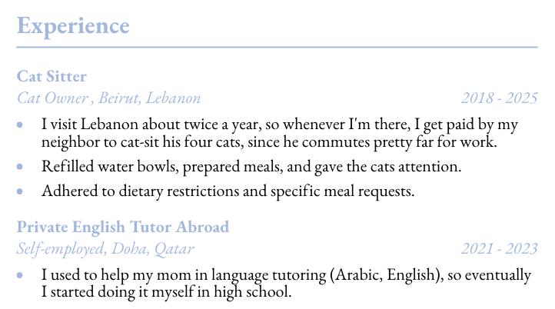Click the Self-employed, Doha, Qatar line

coord(105,248)
